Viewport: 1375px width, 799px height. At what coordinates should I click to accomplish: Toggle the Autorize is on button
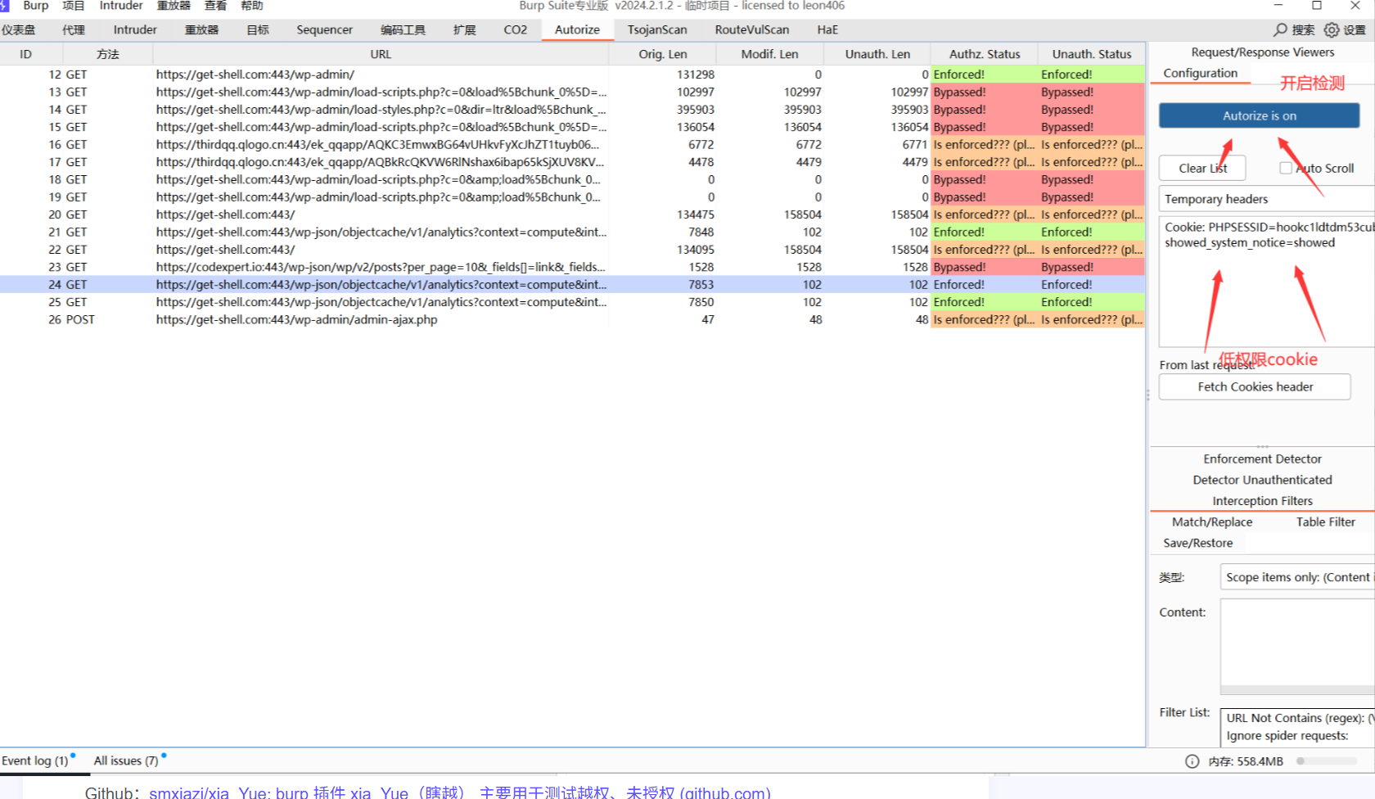[1259, 115]
